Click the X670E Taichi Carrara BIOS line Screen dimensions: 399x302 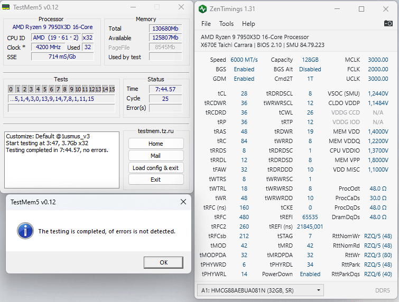coord(262,45)
